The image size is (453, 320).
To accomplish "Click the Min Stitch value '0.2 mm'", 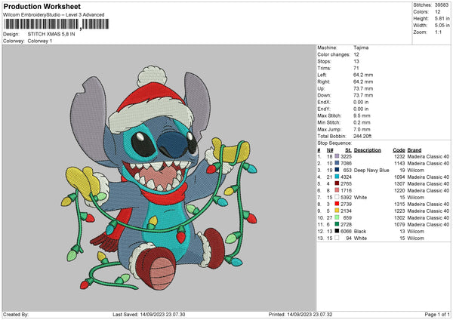I will [x=362, y=122].
